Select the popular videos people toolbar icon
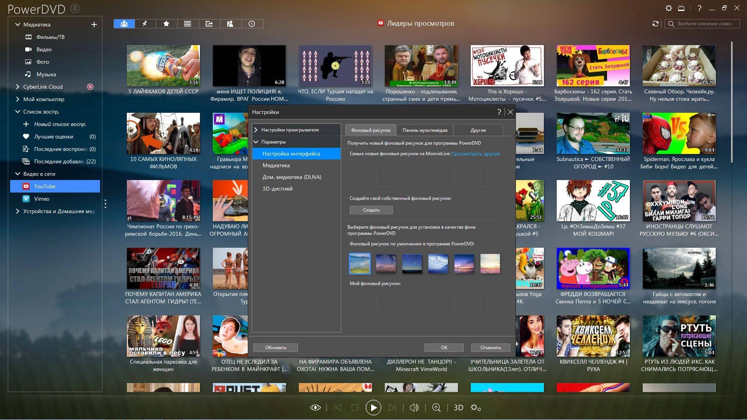The image size is (747, 420). pos(124,24)
